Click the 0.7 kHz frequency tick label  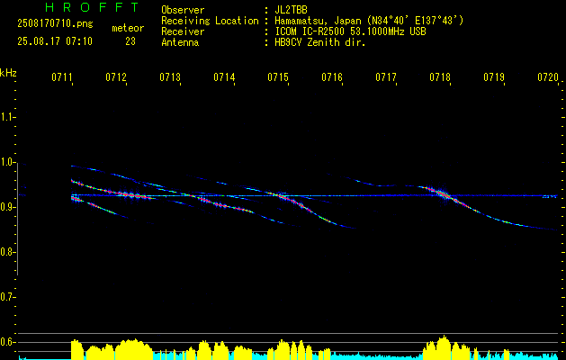tap(7, 297)
